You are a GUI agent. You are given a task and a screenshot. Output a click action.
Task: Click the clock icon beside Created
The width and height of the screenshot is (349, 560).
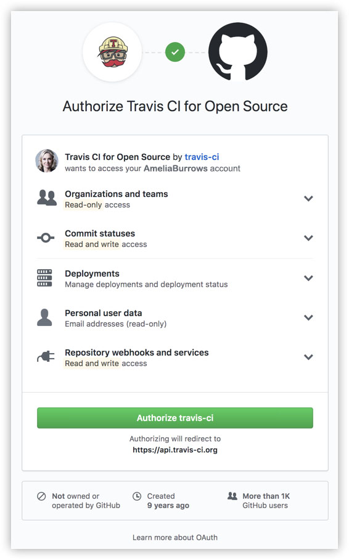tap(137, 496)
